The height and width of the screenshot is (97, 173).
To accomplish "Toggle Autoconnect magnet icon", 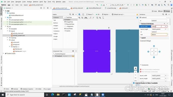I will (x=82, y=18).
